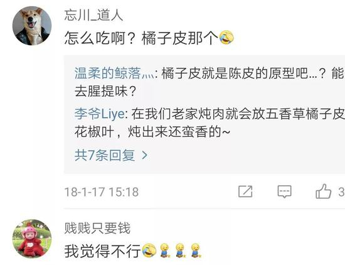Viewport: 345px width, 265px height.
Task: Click the last sitting duck emoji
Action: (196, 251)
